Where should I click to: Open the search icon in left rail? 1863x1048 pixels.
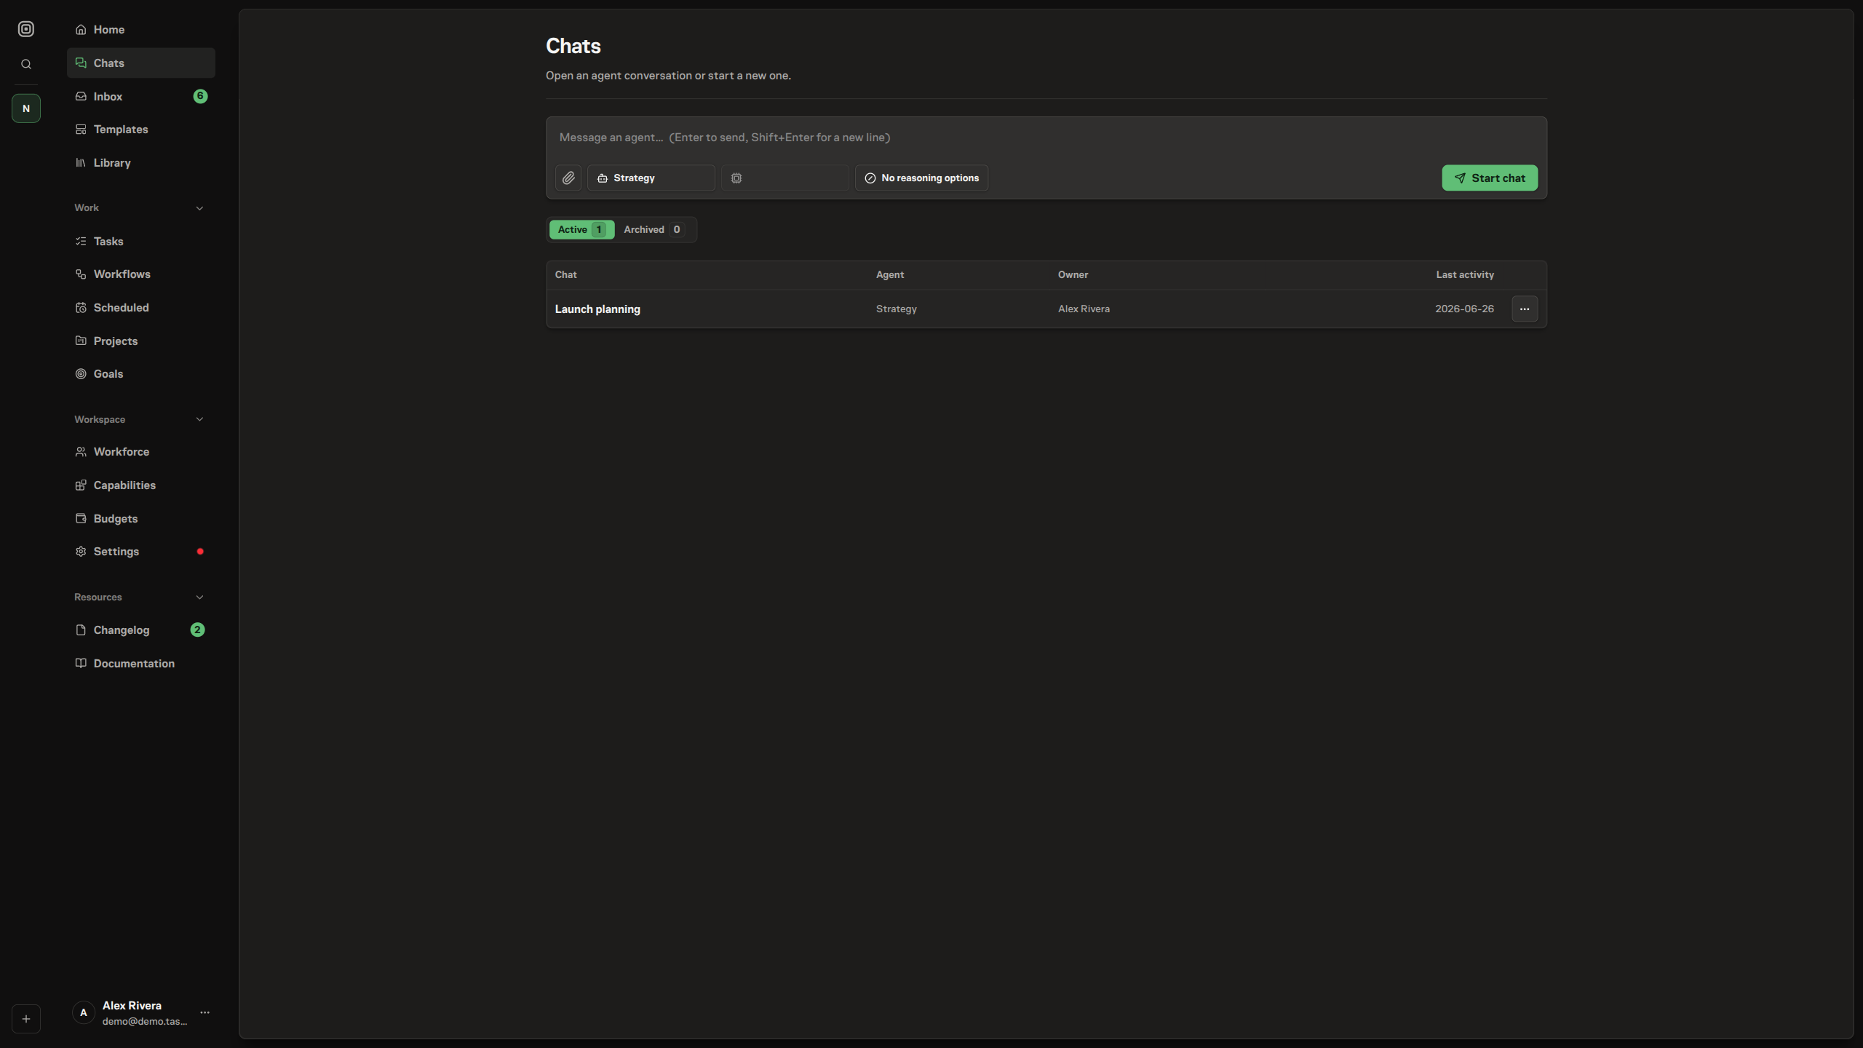[x=26, y=64]
